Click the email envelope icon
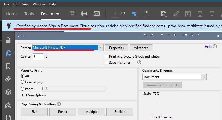 (97, 14)
